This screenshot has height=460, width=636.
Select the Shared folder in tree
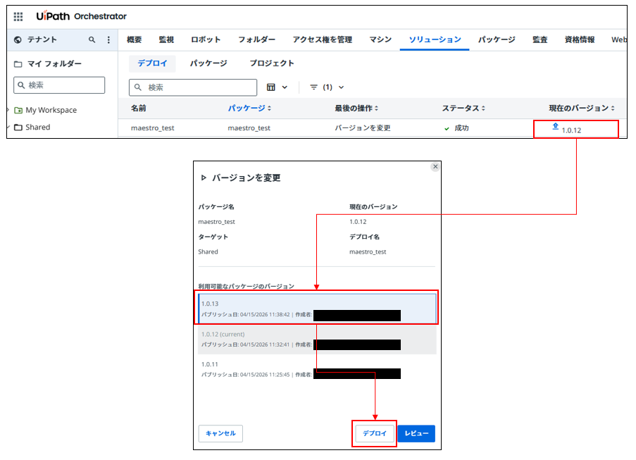pyautogui.click(x=37, y=128)
